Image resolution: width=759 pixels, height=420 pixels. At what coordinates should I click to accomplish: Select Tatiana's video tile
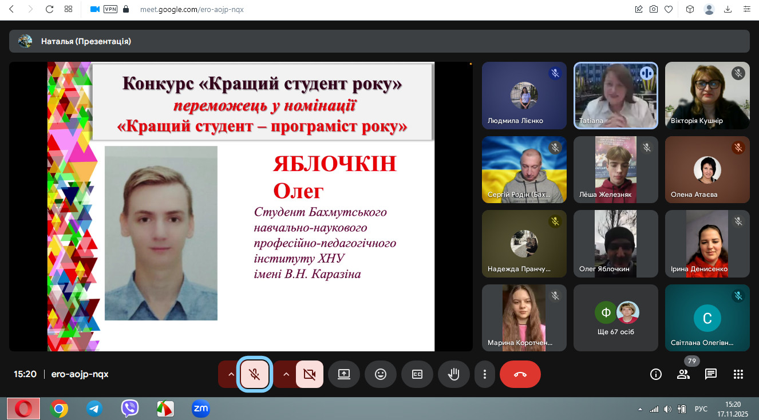tap(615, 96)
